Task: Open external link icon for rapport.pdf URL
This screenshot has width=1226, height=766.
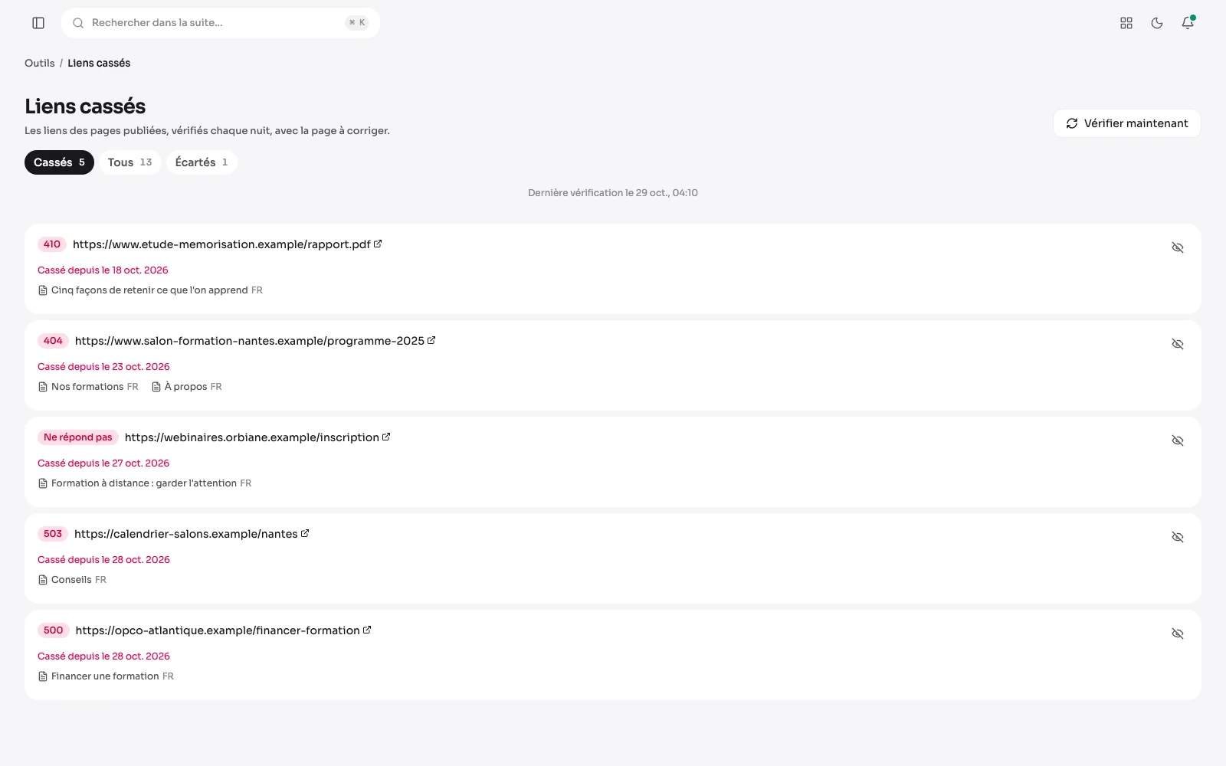Action: [x=378, y=244]
